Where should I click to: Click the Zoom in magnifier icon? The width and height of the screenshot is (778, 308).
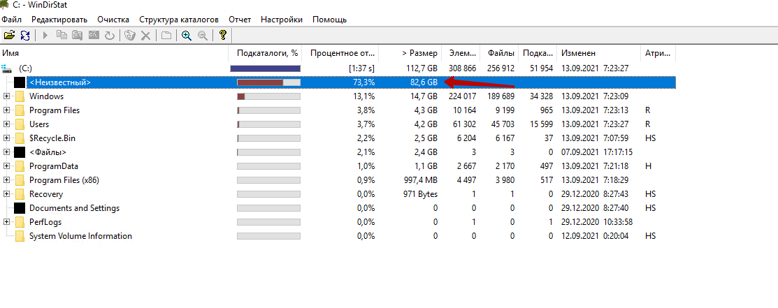coord(187,35)
